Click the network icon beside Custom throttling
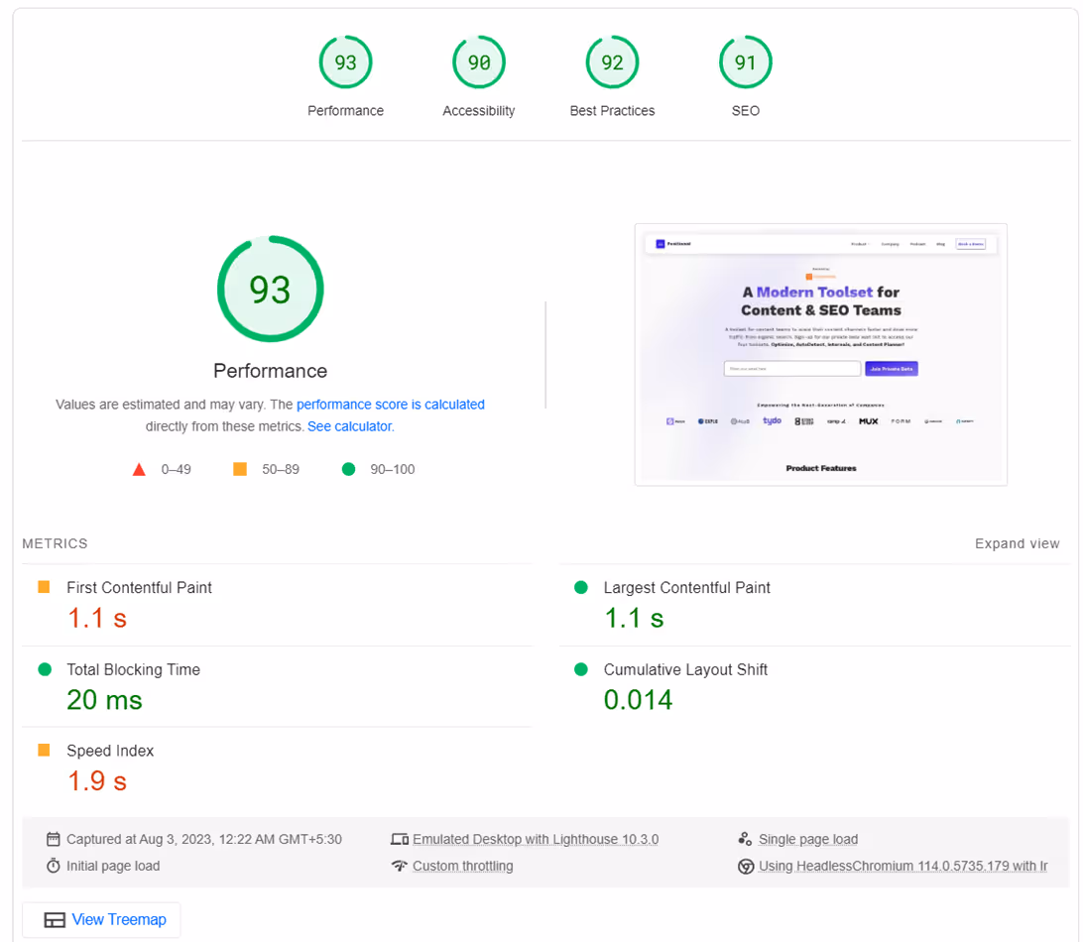The height and width of the screenshot is (942, 1083). (x=400, y=866)
